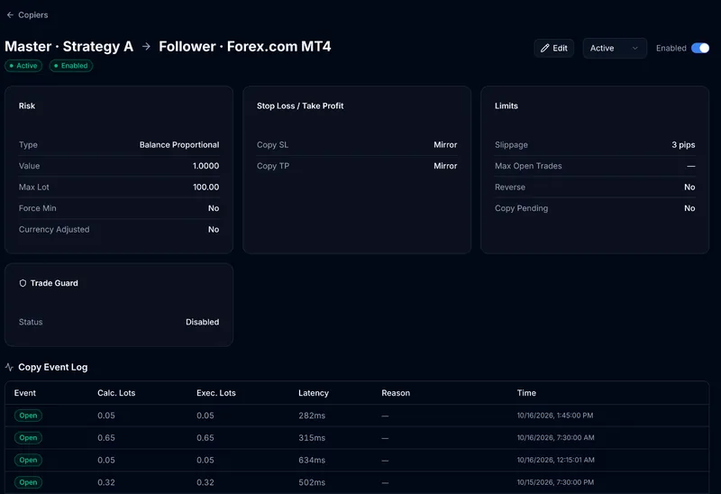Go back via the Copiers arrow icon

(x=10, y=14)
